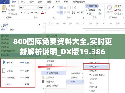Click the decrease indent icon
Screen dimensions: 125x93
(79, 12)
